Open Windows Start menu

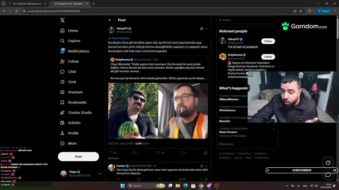(x=123, y=186)
